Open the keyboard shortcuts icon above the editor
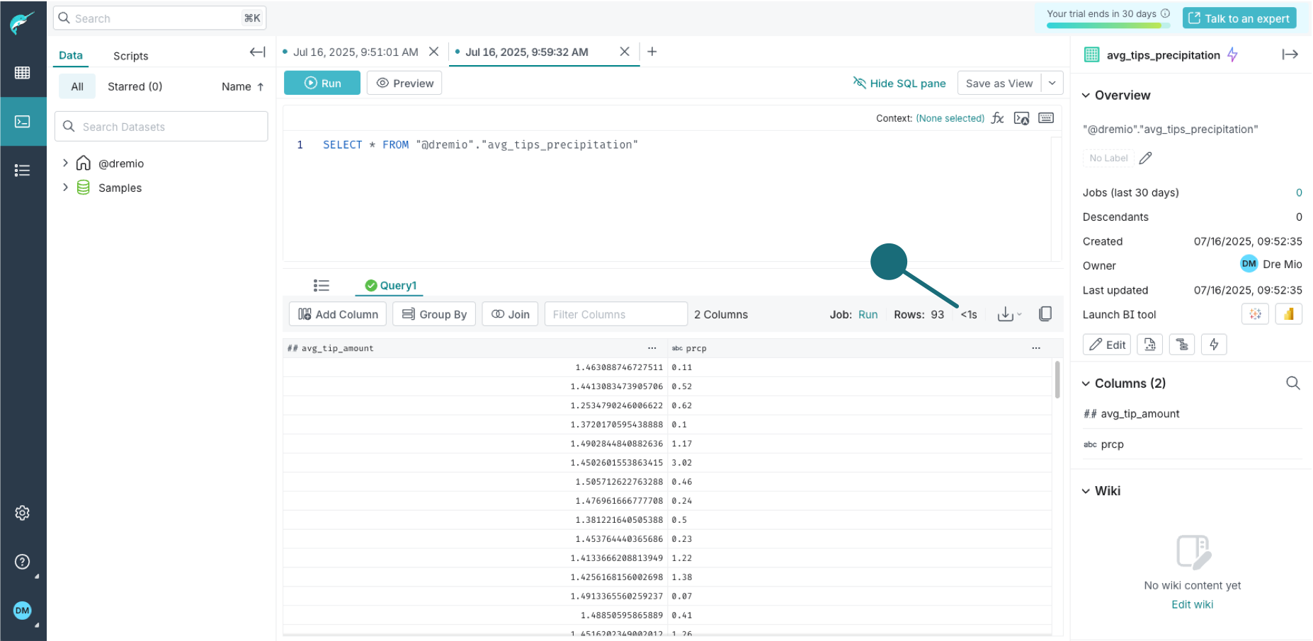Screen dimensions: 1313x641 click(x=1046, y=117)
